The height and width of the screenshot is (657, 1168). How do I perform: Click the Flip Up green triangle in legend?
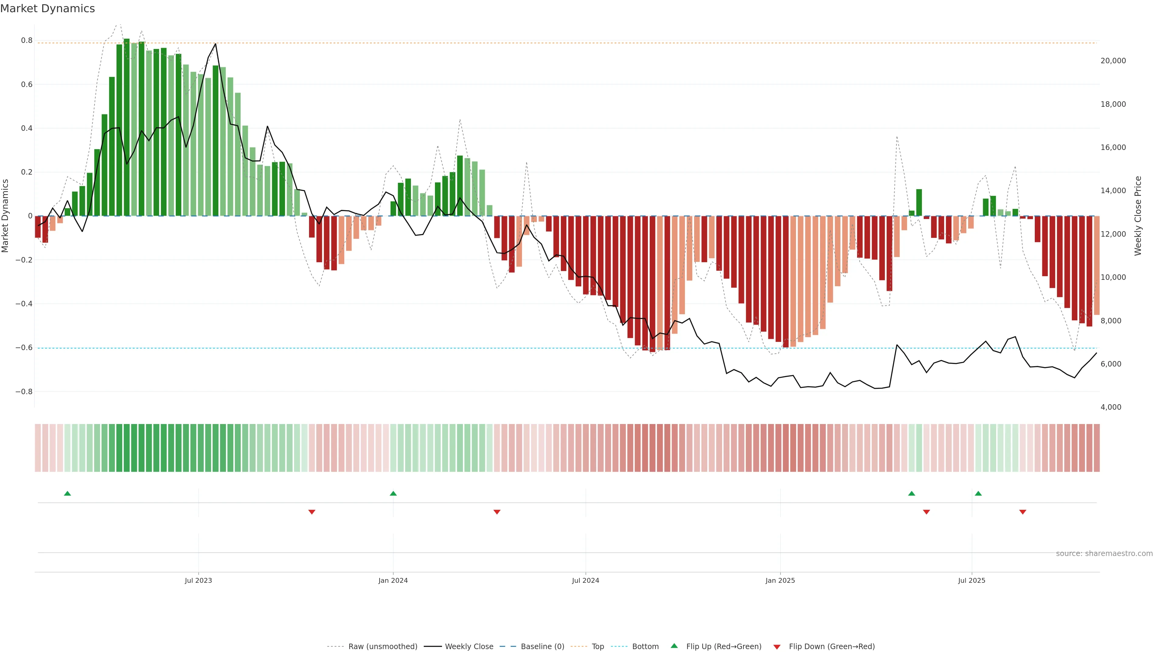pyautogui.click(x=674, y=646)
